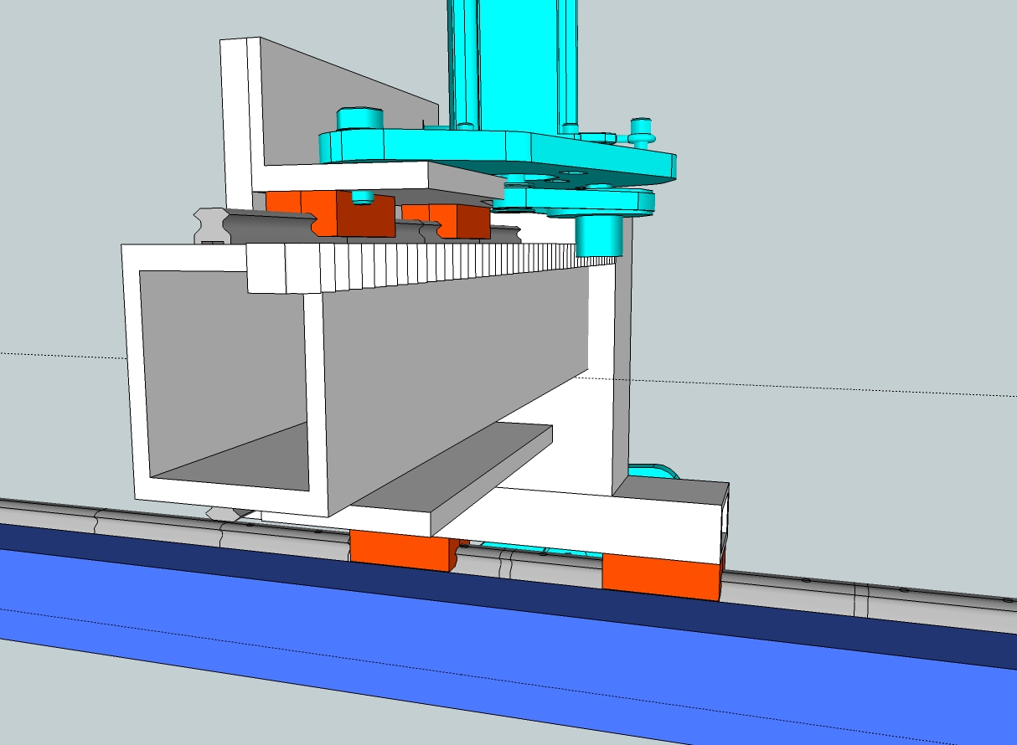Select the white L-shaped angle bracket

click(241, 117)
